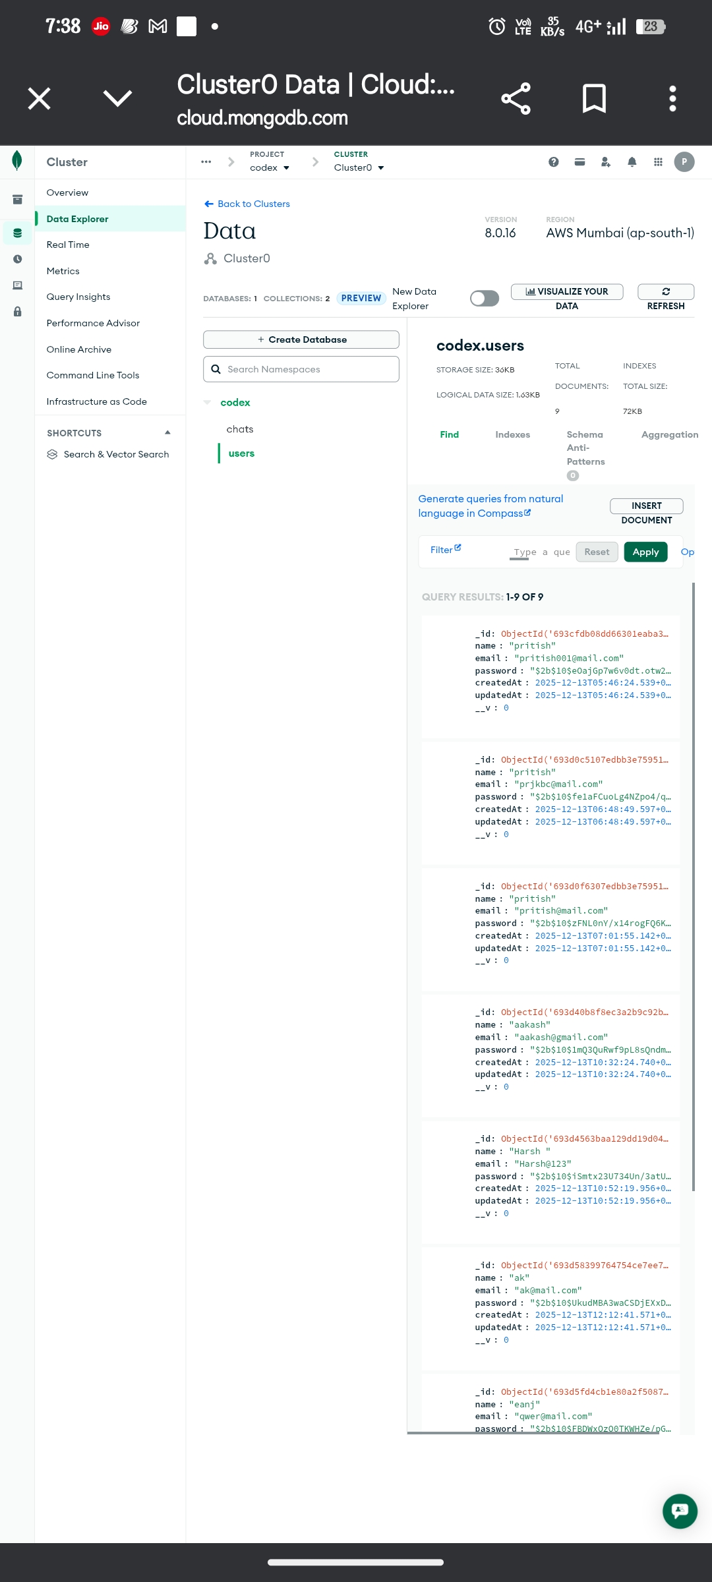The height and width of the screenshot is (1582, 712).
Task: Click the clock icon in left rail
Action: (x=18, y=259)
